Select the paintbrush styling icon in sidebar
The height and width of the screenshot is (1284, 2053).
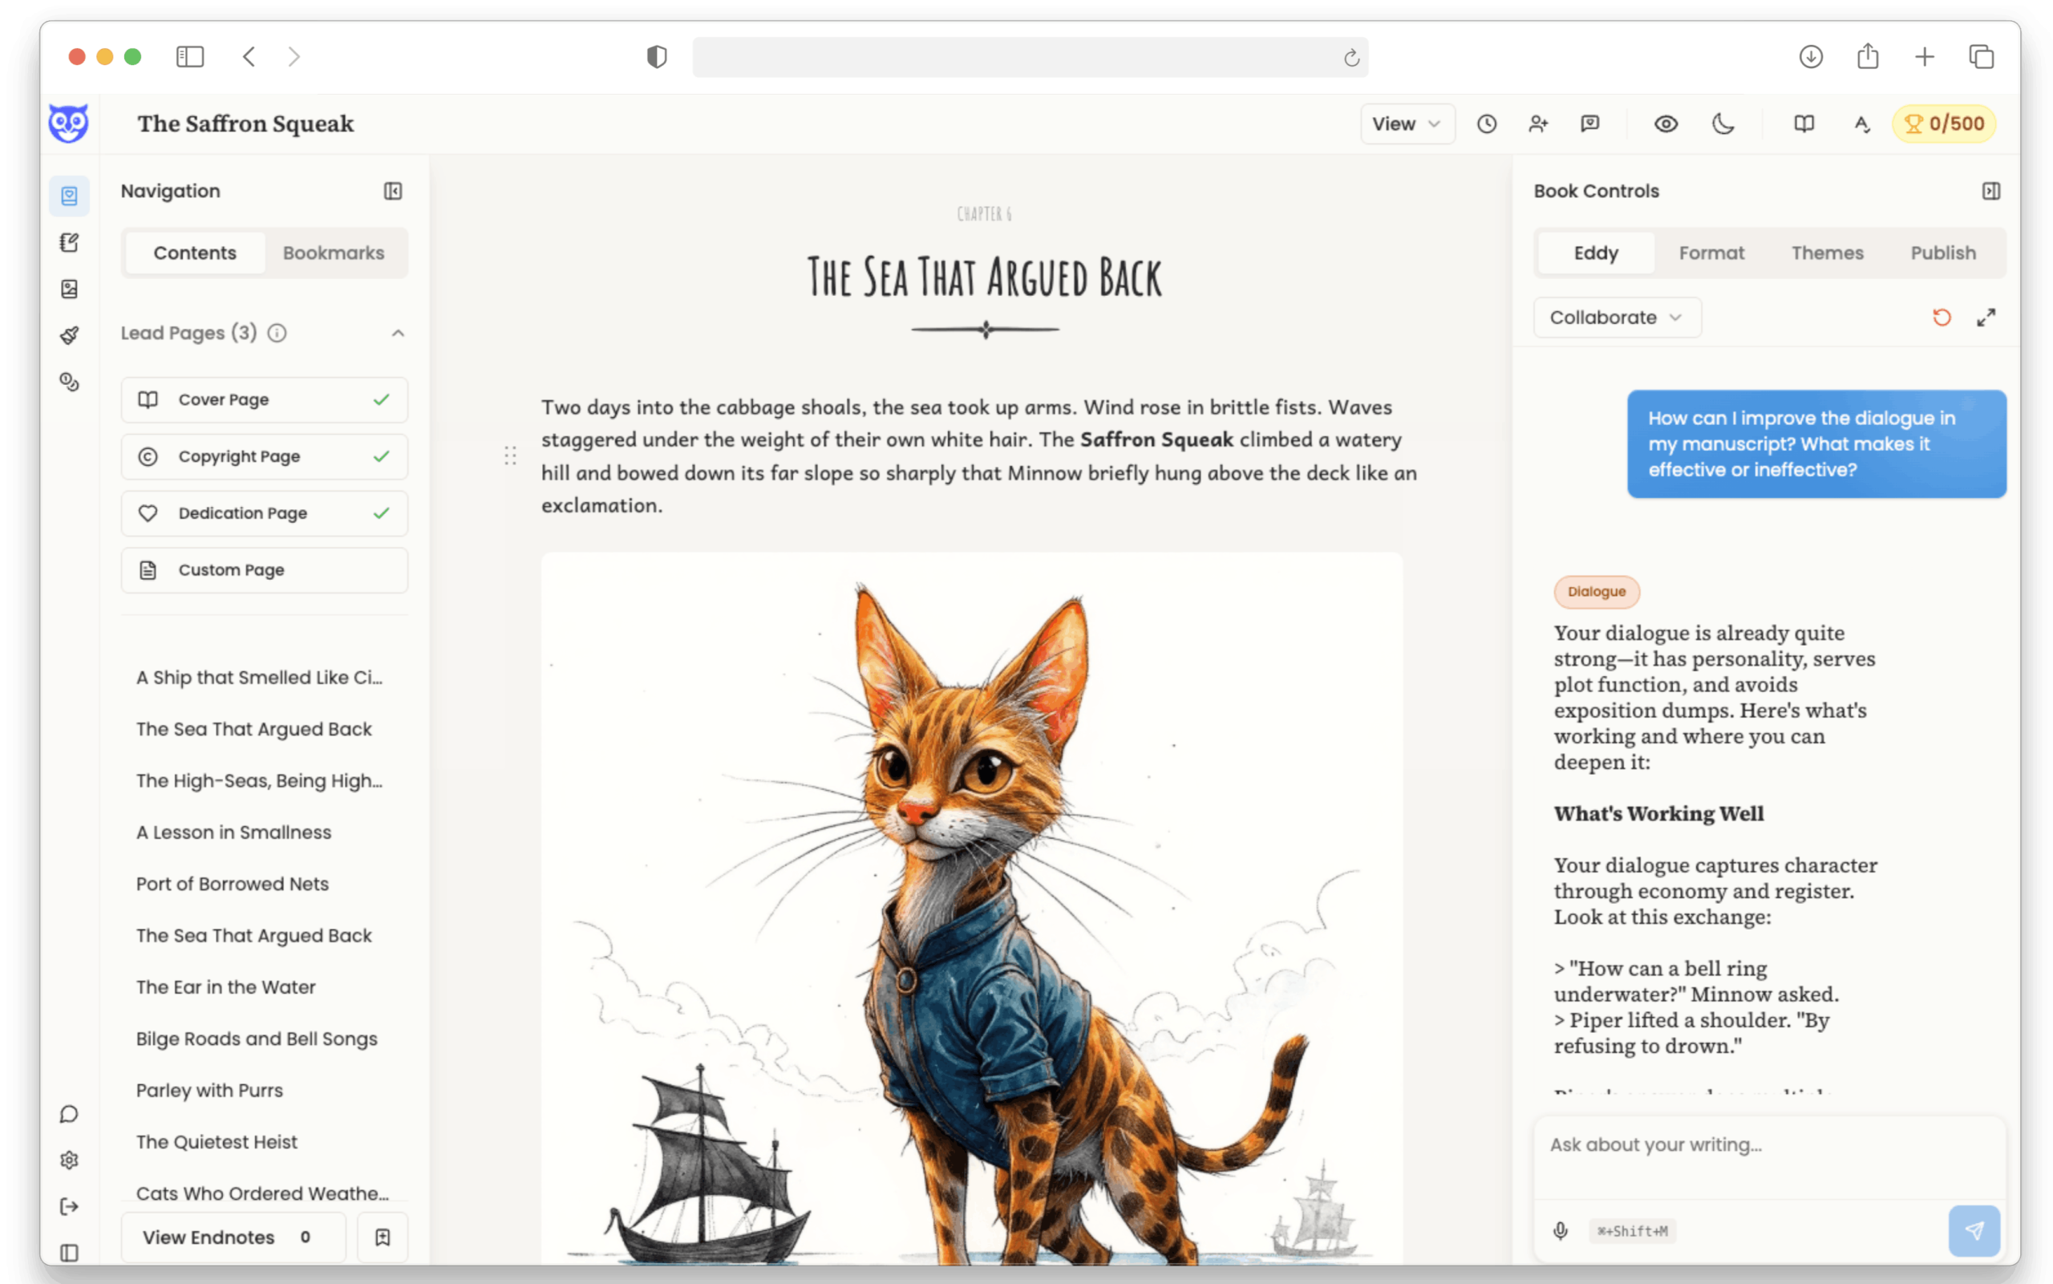(x=69, y=334)
